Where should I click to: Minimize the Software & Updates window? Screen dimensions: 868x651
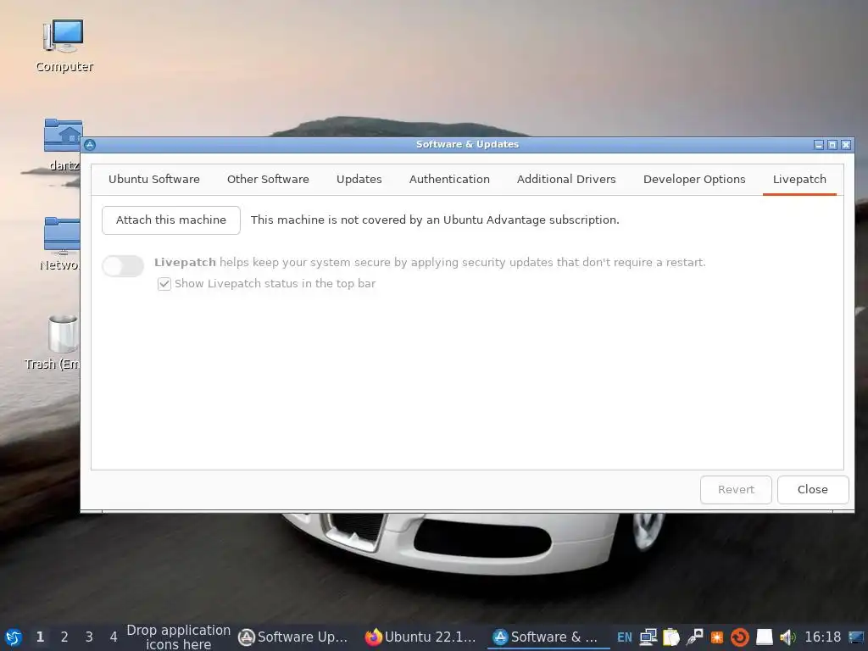click(x=819, y=145)
